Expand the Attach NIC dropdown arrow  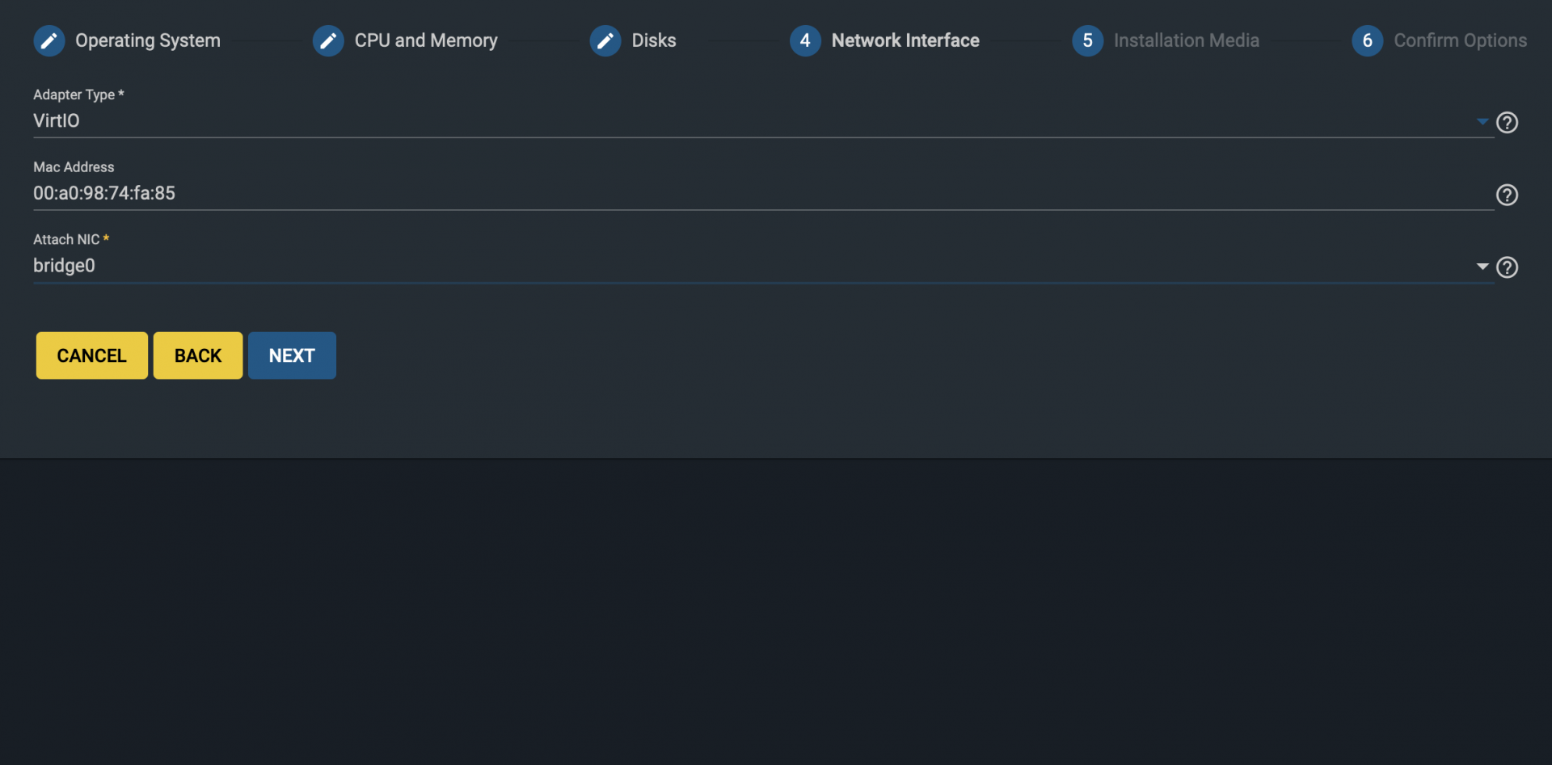pyautogui.click(x=1482, y=267)
